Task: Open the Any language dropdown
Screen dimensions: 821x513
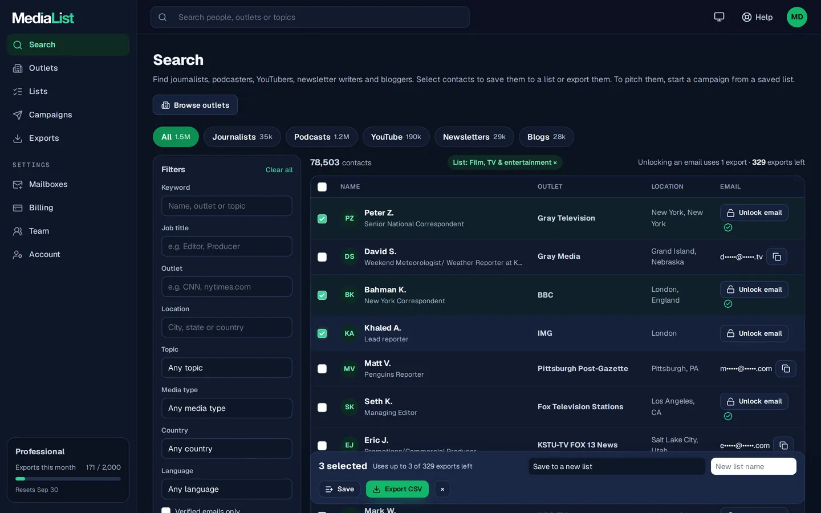Action: [x=227, y=489]
